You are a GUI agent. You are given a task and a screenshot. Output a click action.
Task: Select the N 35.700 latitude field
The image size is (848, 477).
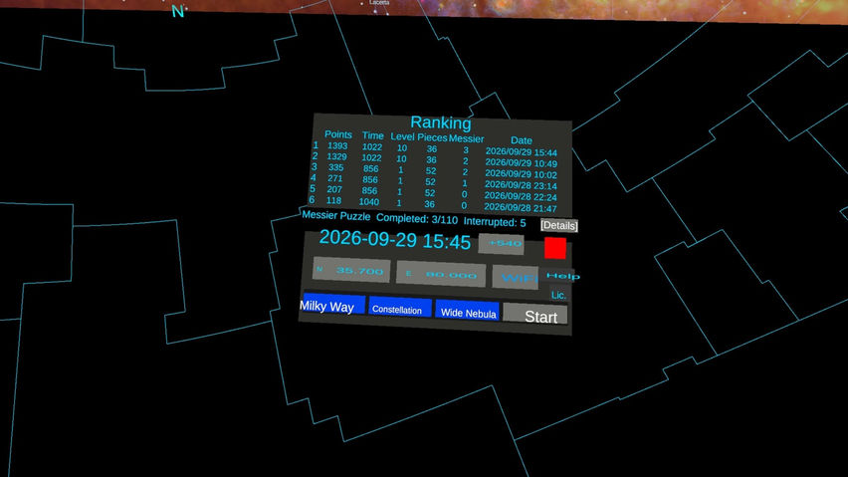click(x=351, y=270)
